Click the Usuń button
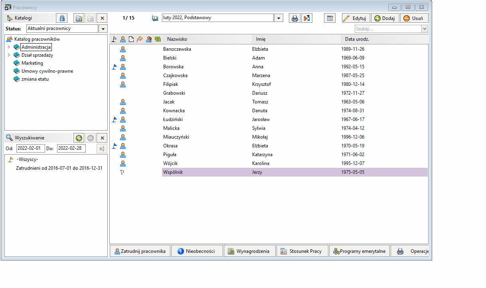 click(414, 18)
